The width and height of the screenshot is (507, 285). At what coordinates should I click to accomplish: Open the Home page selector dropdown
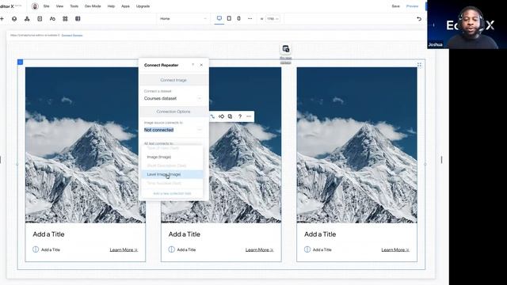pos(183,19)
